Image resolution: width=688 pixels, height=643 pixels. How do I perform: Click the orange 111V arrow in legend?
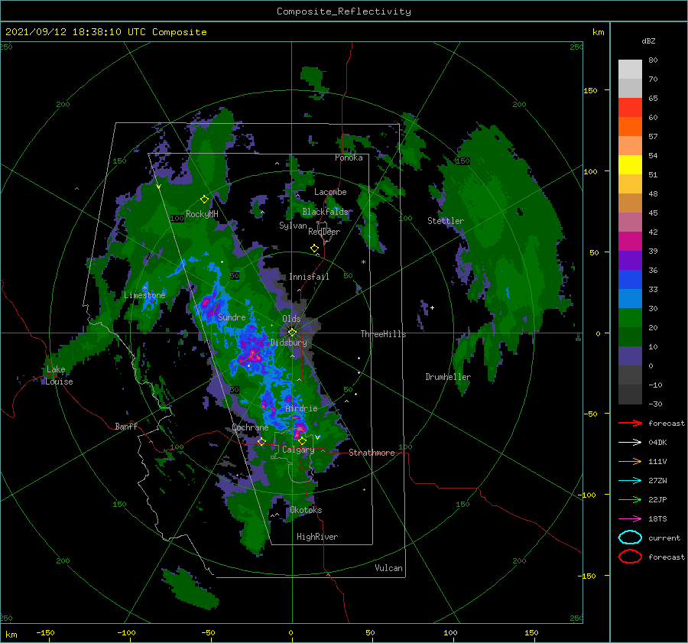[630, 461]
